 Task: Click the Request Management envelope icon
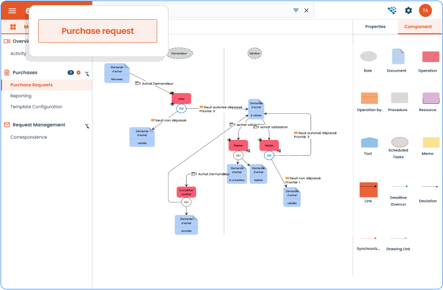coord(7,125)
